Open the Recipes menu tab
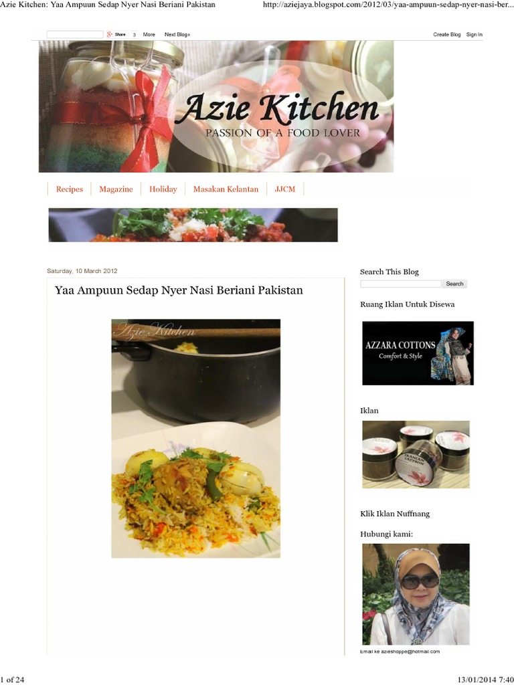The width and height of the screenshot is (514, 685). coord(69,189)
